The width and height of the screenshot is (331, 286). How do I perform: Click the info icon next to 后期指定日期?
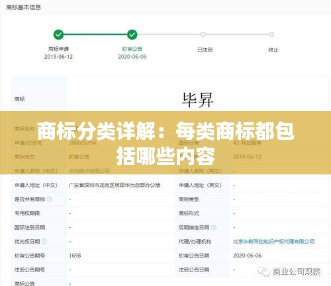pos(214,227)
